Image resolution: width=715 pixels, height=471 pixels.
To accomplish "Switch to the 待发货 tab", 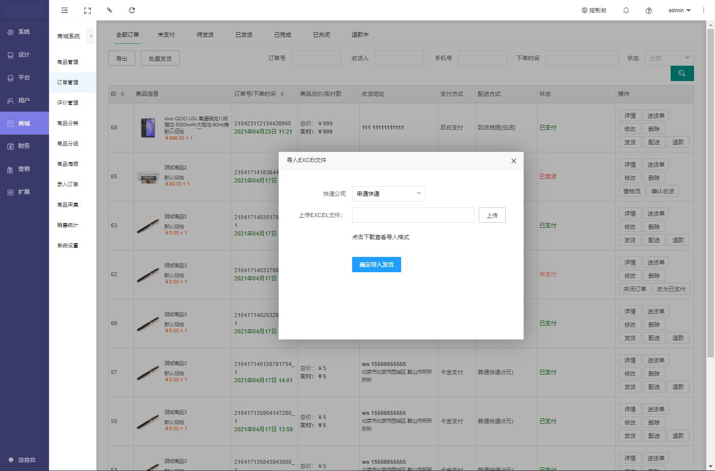I will click(x=205, y=35).
